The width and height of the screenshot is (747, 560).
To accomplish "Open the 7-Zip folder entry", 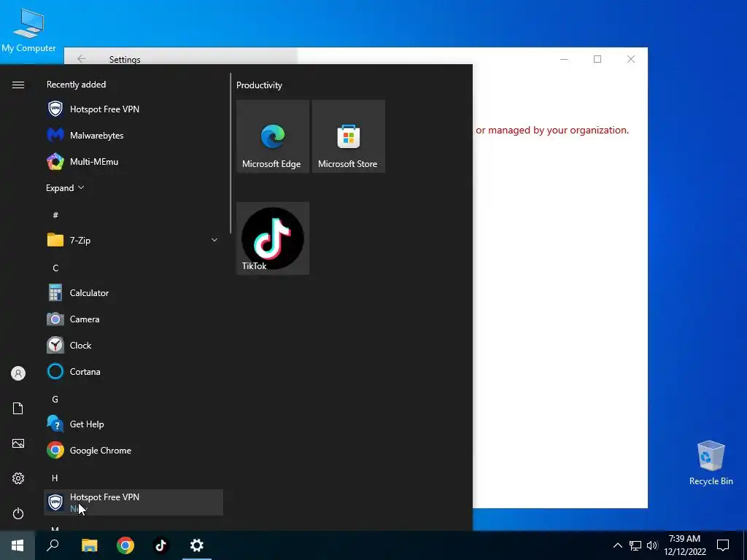I will (x=133, y=240).
